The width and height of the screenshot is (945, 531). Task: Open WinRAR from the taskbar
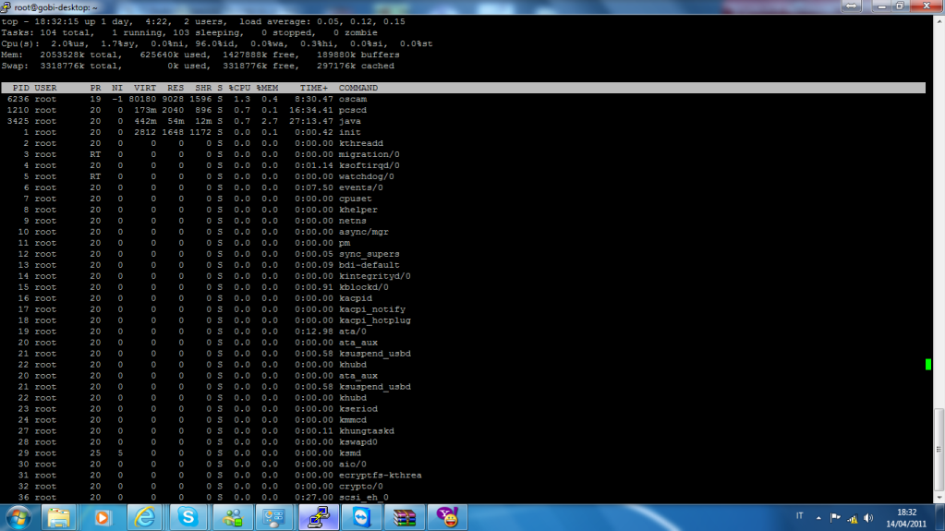point(406,517)
